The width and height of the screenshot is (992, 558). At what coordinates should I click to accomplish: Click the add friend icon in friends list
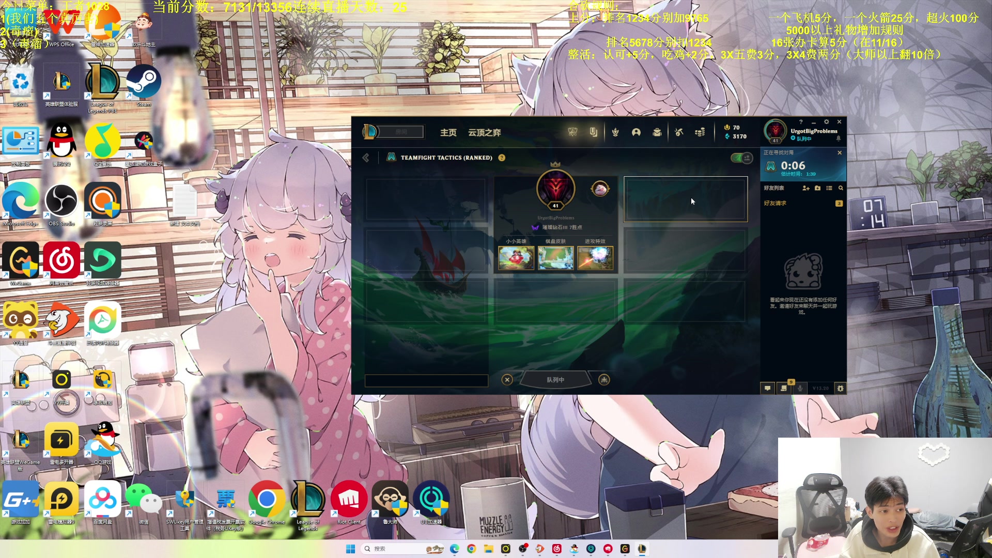point(806,188)
